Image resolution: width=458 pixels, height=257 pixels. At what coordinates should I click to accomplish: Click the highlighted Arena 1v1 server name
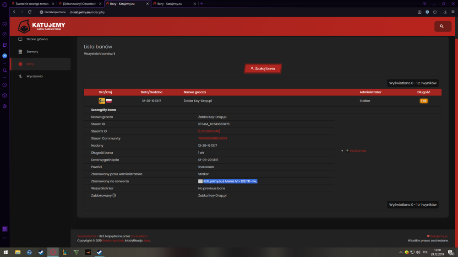pos(230,181)
